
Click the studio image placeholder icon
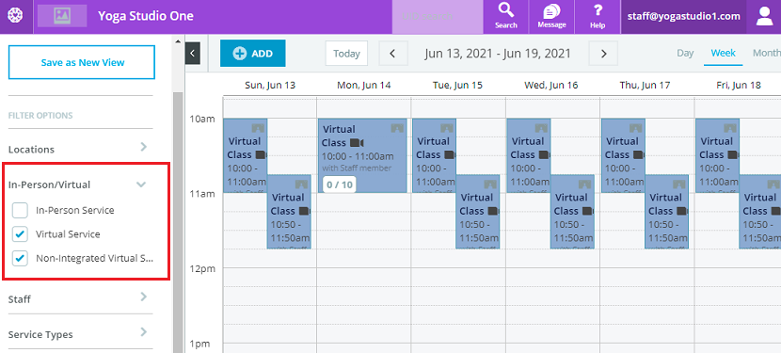point(62,16)
